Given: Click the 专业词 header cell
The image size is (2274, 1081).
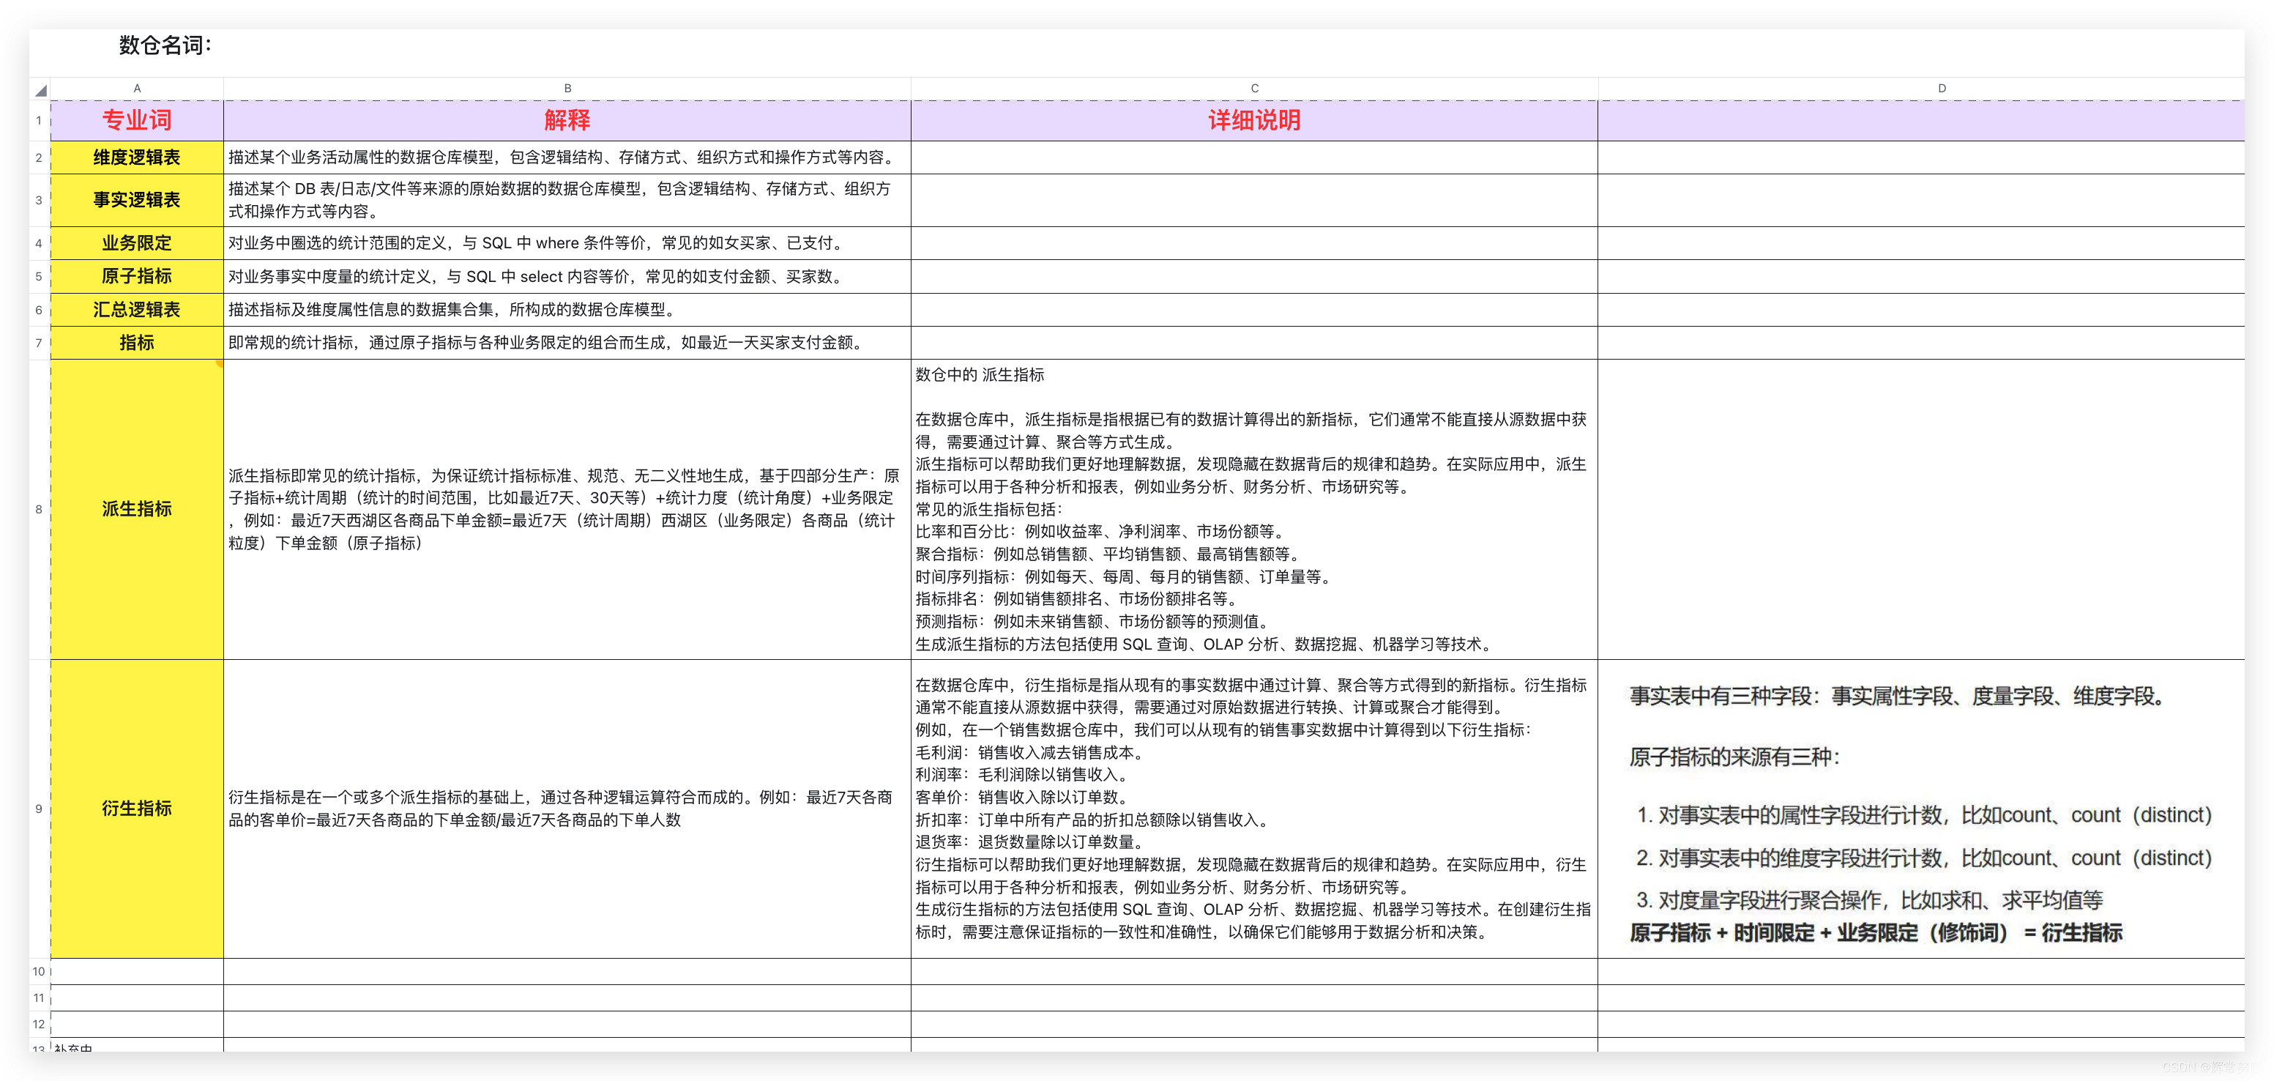Looking at the screenshot, I should coord(137,120).
